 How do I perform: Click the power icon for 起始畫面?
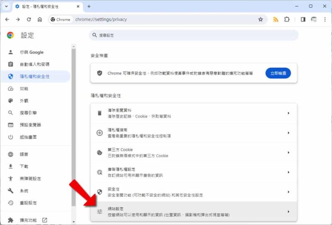pos(11,137)
